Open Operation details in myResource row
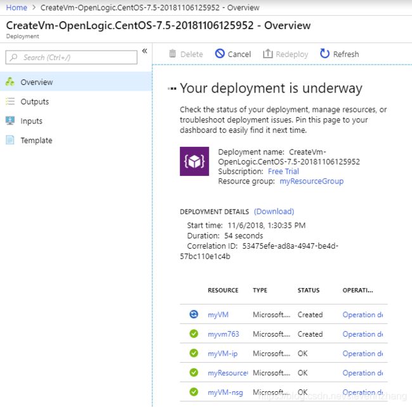 pos(363,373)
